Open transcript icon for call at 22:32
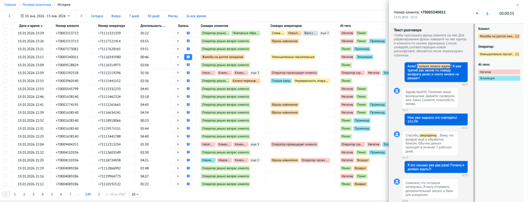This screenshot has height=202, width=528. click(188, 120)
